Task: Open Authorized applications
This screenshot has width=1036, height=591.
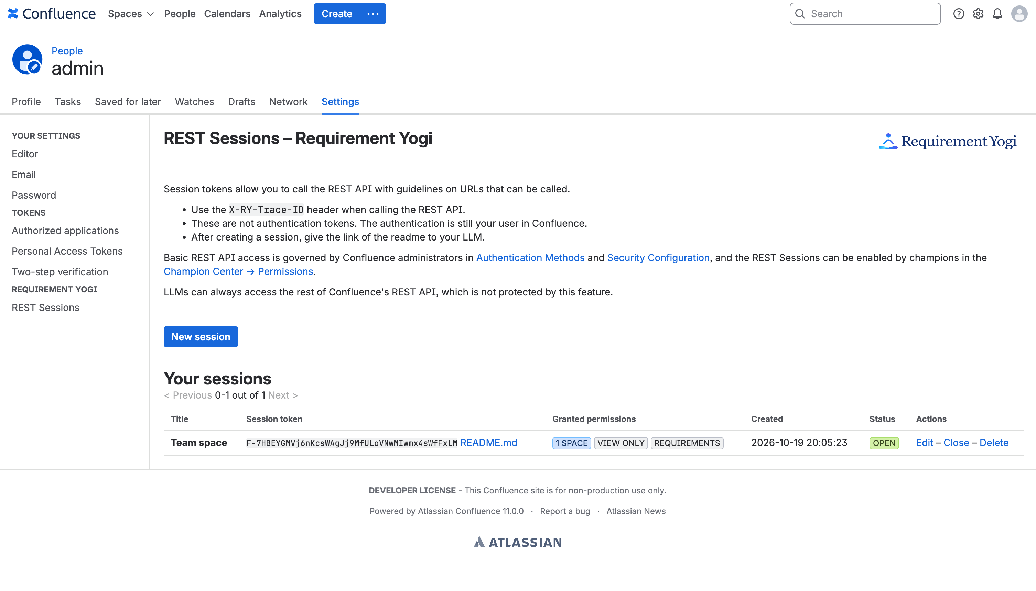Action: pos(65,231)
